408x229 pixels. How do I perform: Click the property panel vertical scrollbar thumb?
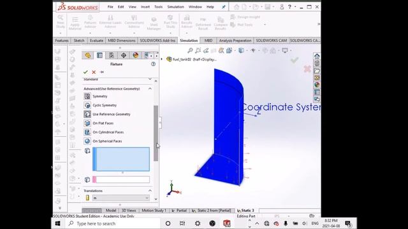tap(156, 133)
